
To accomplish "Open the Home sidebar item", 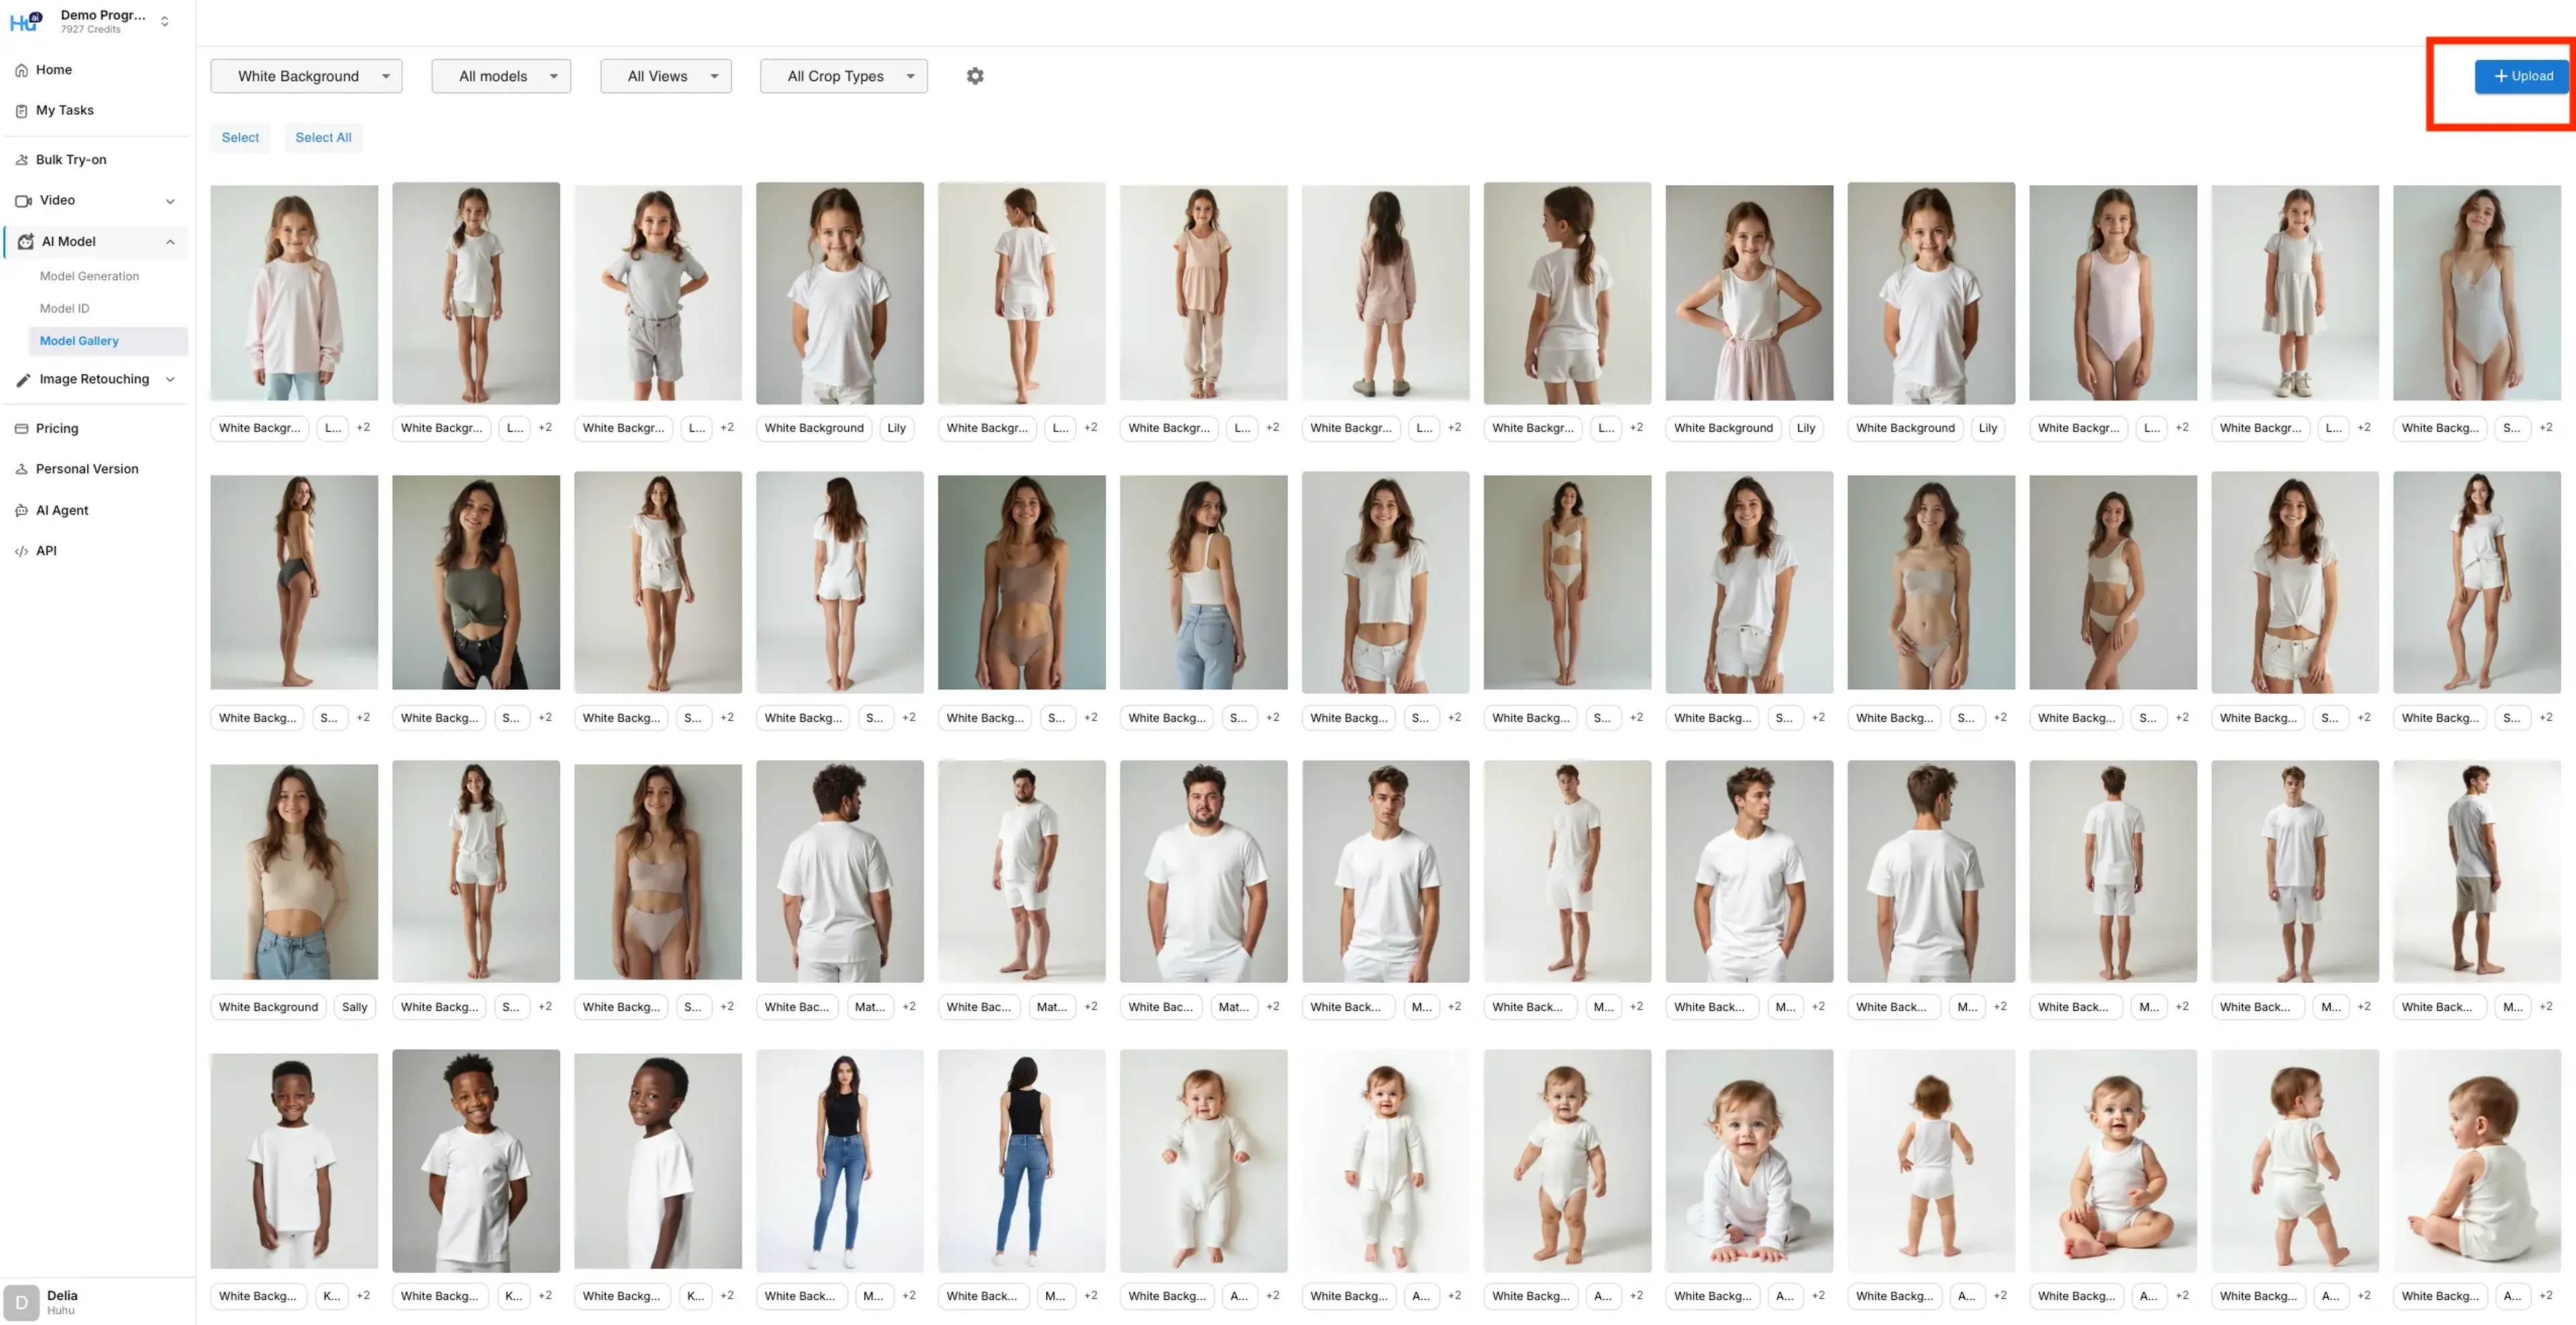I will point(96,70).
